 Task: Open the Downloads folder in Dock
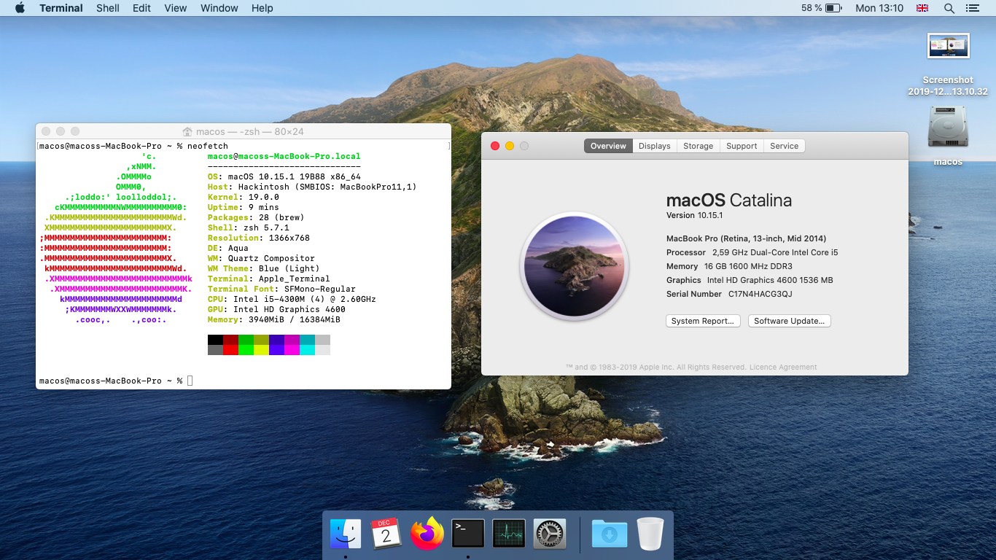point(610,534)
